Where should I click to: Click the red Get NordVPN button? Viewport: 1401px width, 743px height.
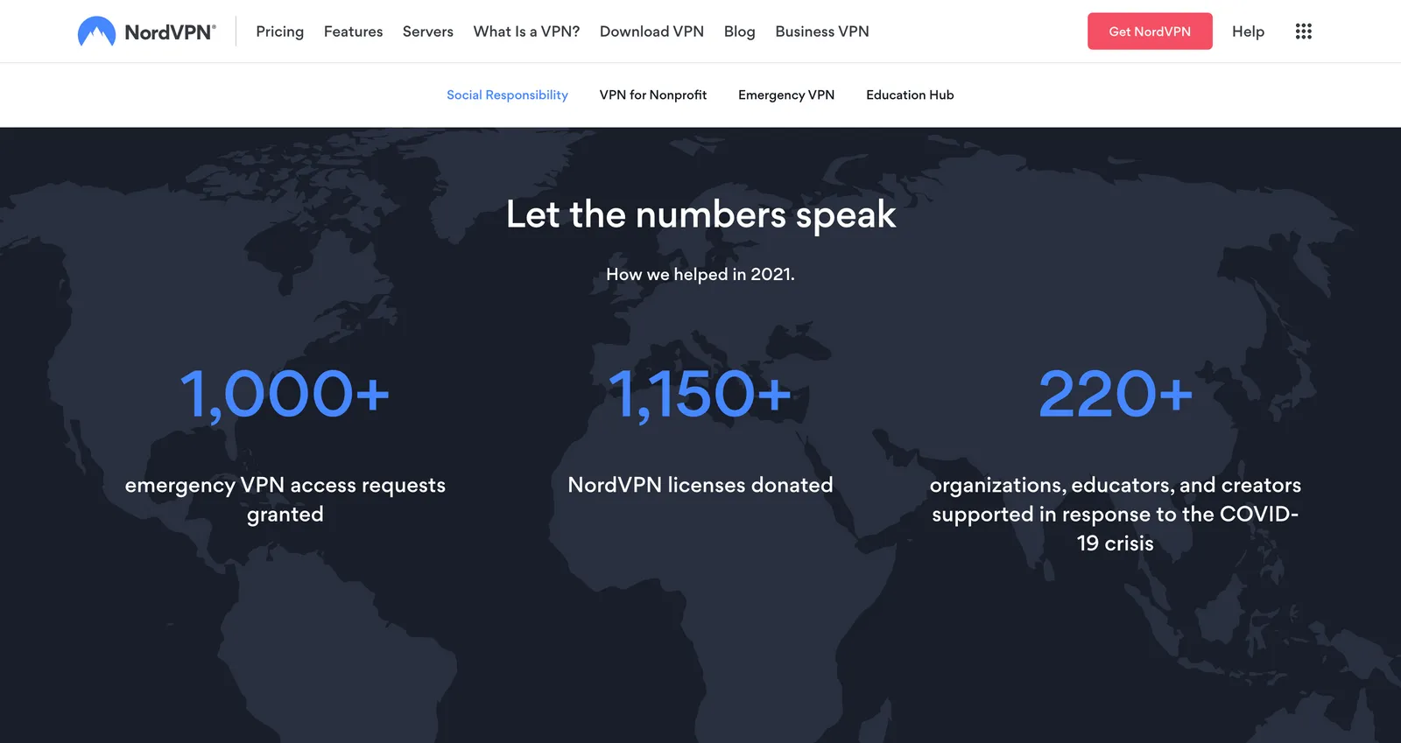point(1150,32)
